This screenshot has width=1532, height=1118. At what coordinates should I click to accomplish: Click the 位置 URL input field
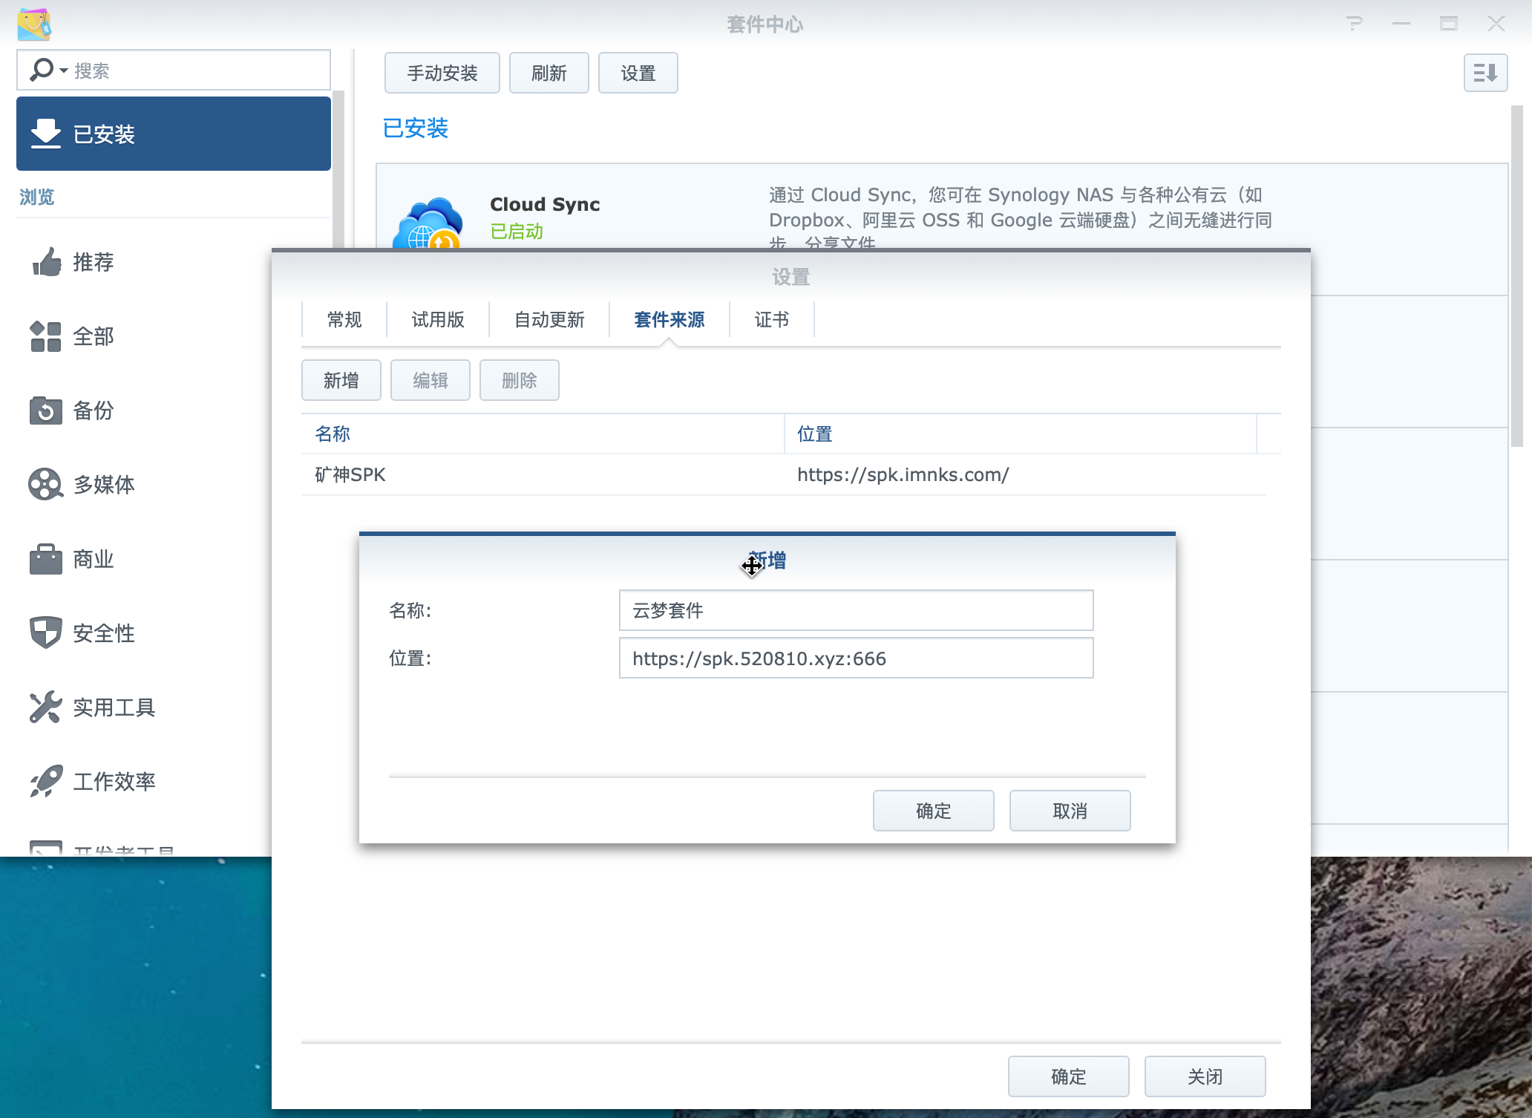tap(857, 658)
